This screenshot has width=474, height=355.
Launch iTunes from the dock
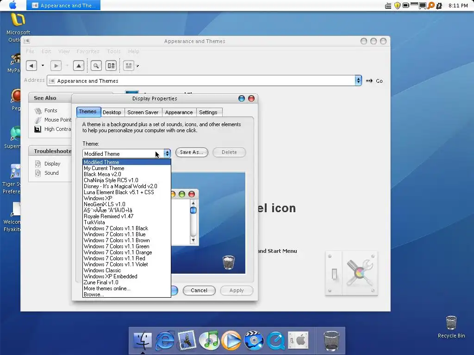point(210,340)
